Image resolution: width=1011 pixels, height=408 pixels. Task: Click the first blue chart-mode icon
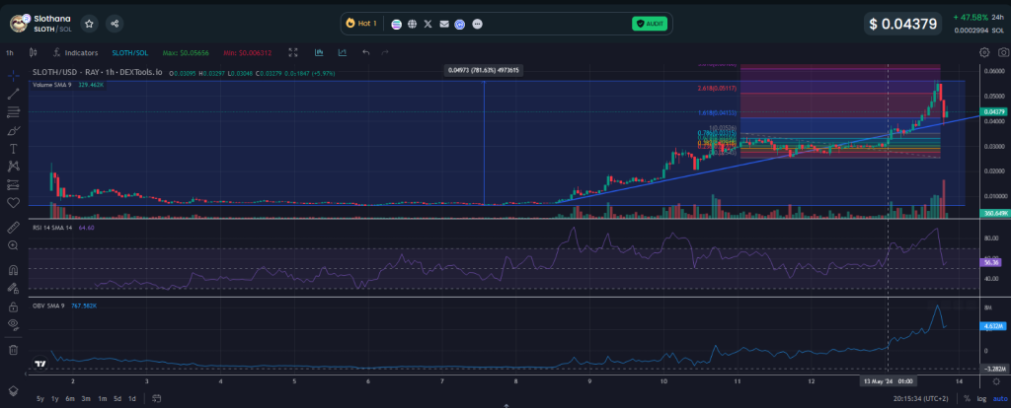[319, 53]
